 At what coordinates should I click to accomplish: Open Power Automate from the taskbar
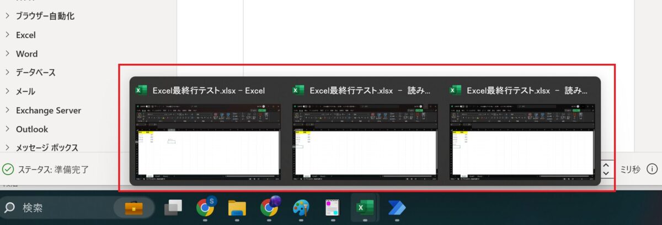pos(396,207)
